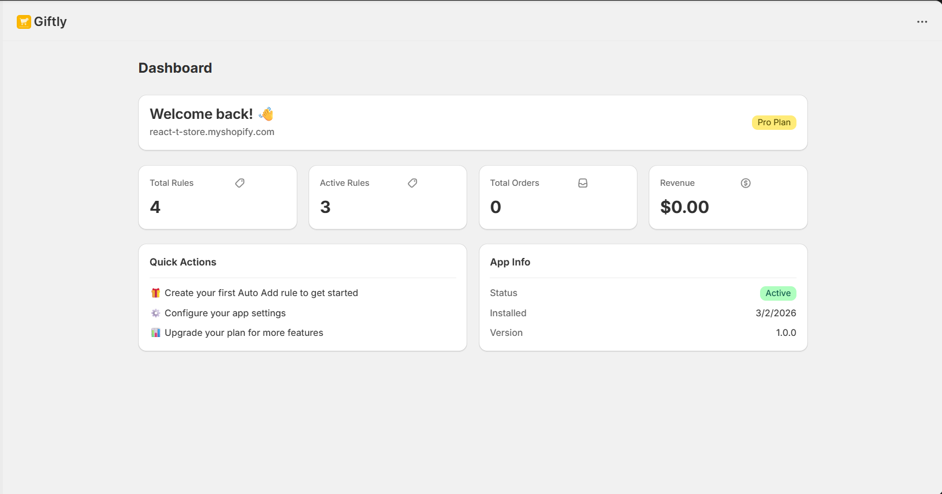Viewport: 942px width, 494px height.
Task: Click the inbox icon in Total Orders
Action: [x=583, y=183]
